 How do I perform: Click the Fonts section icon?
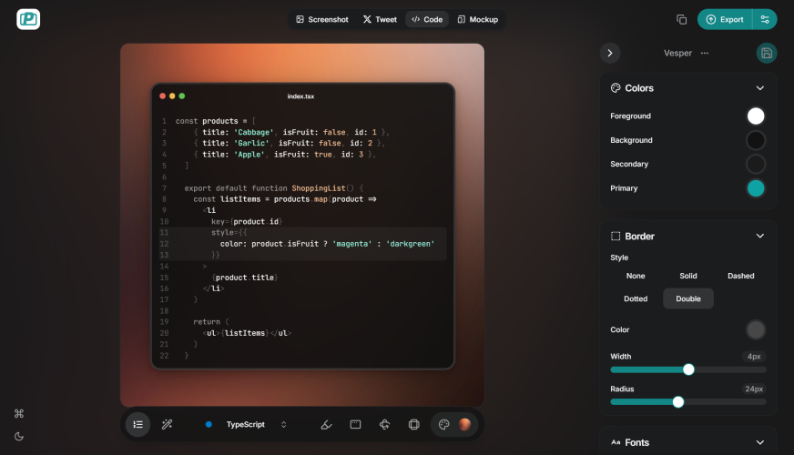point(616,442)
